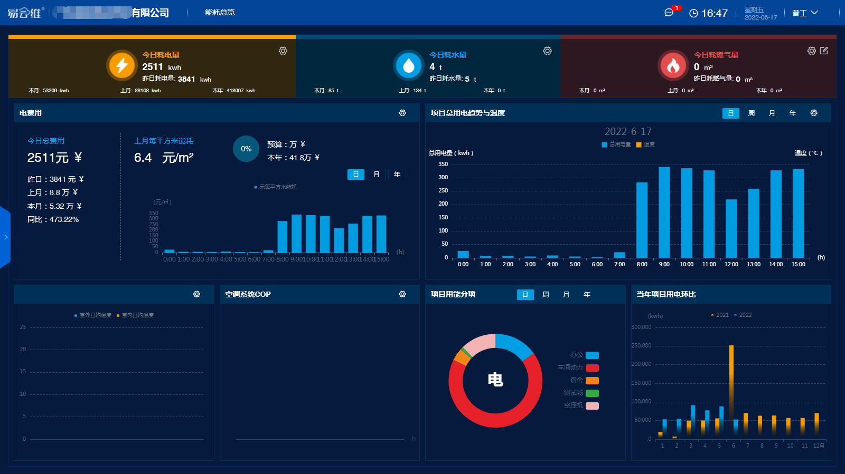
Task: Open settings gear on electricity consumption card
Action: point(283,51)
